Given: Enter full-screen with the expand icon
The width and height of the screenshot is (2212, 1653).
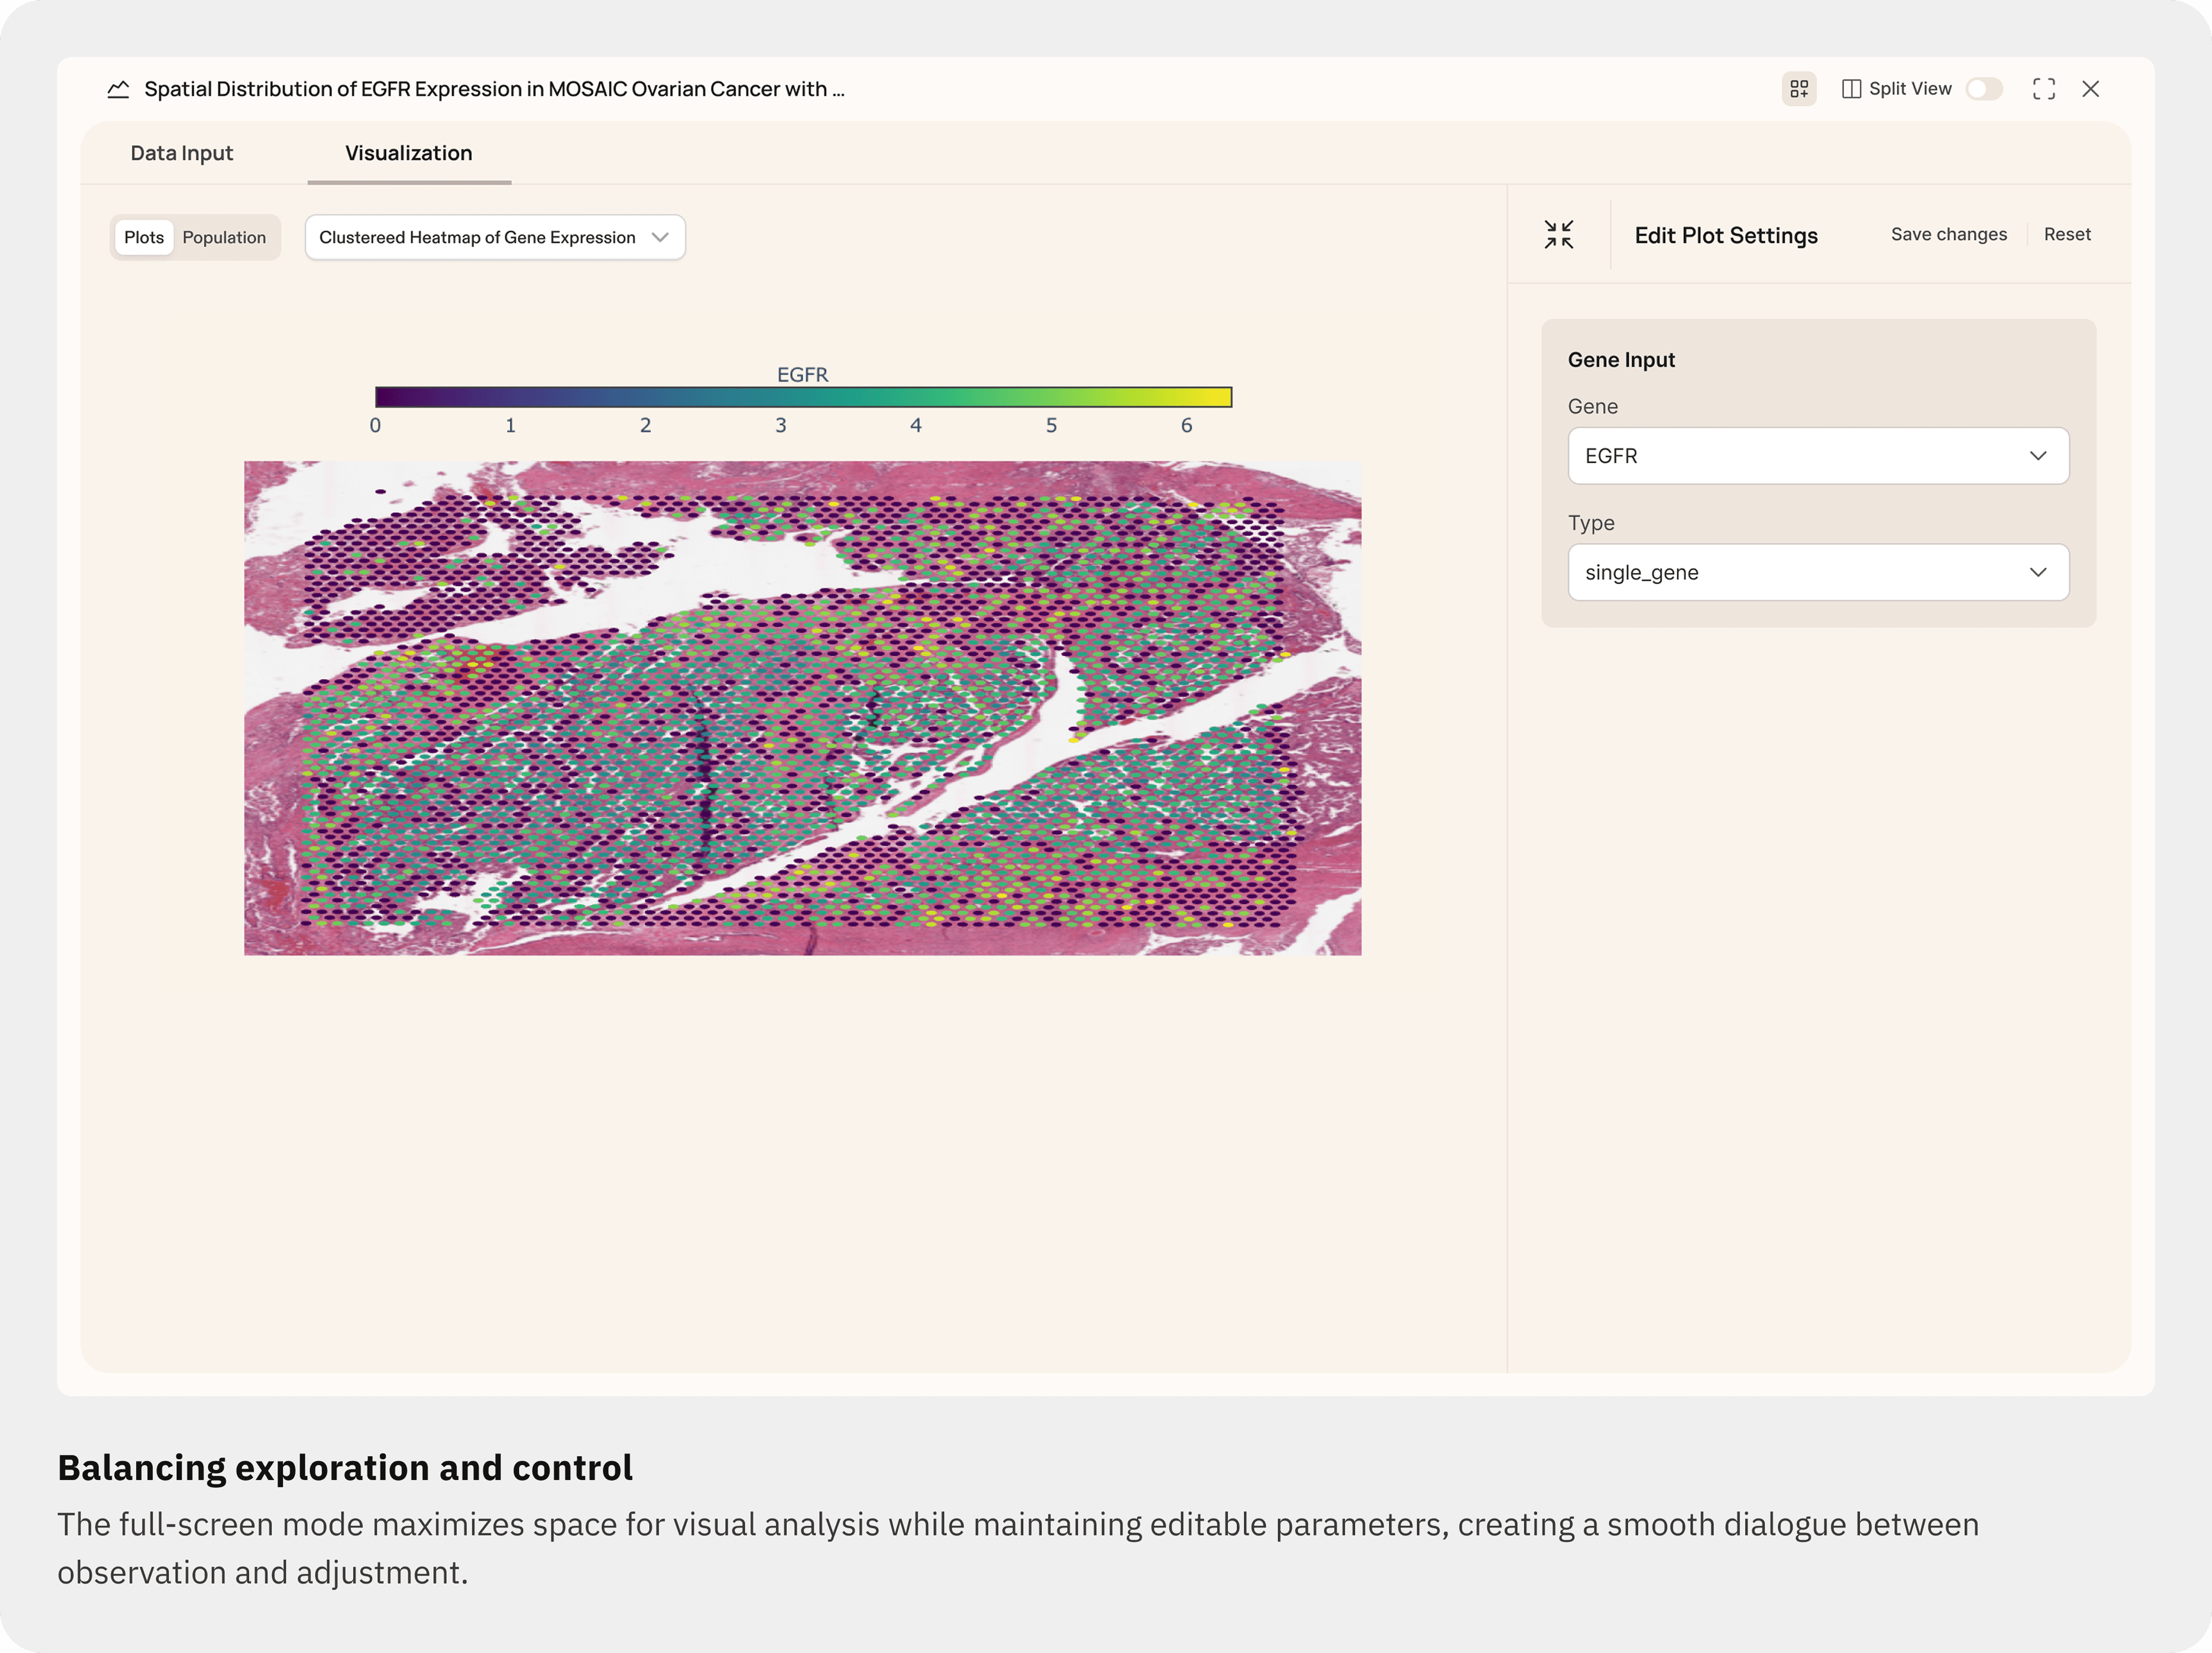Looking at the screenshot, I should point(2043,89).
